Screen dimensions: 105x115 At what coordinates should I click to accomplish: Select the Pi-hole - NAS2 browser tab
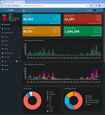(14, 2)
